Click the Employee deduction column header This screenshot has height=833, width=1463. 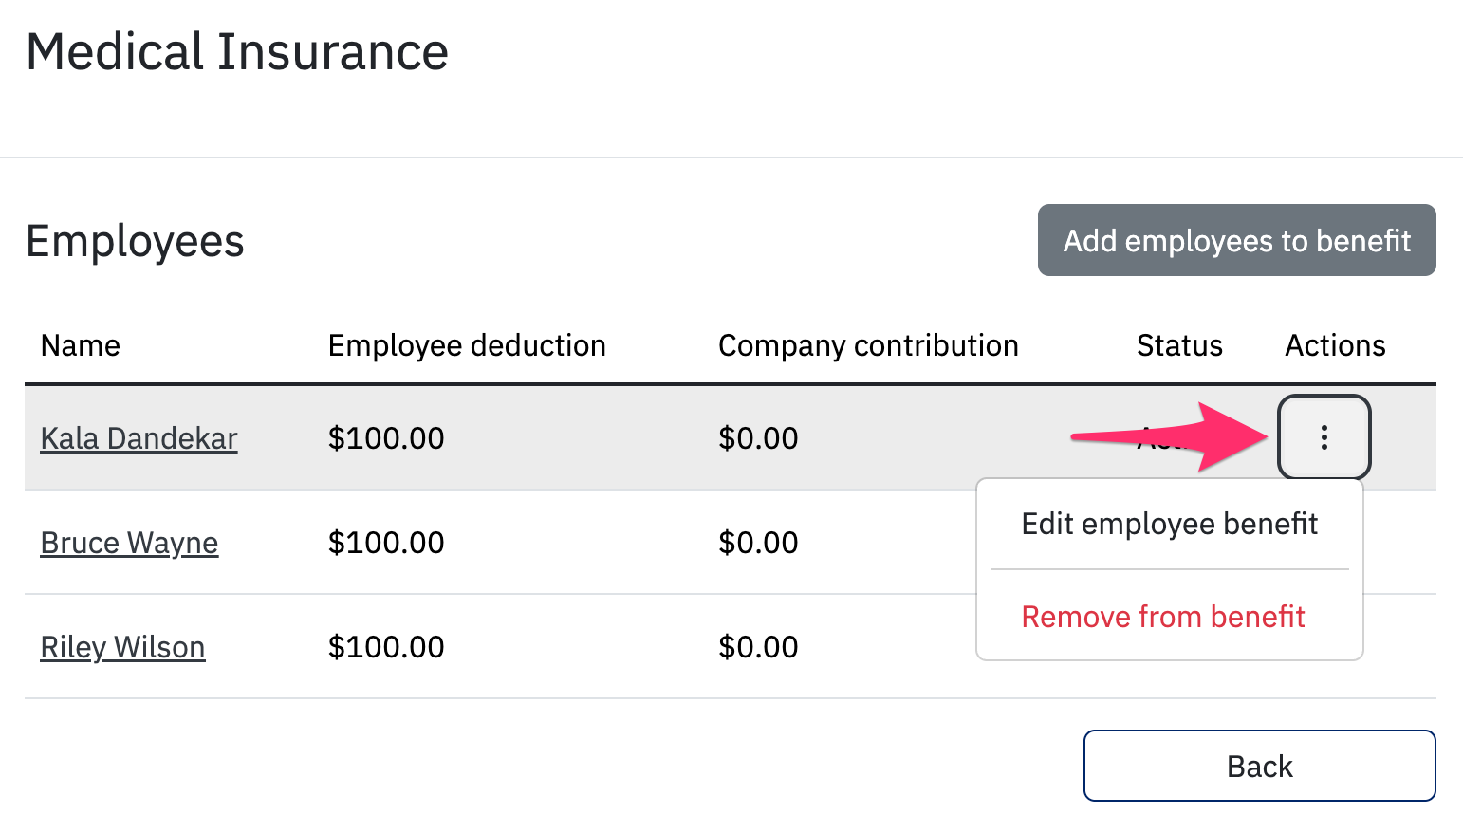[x=466, y=345]
